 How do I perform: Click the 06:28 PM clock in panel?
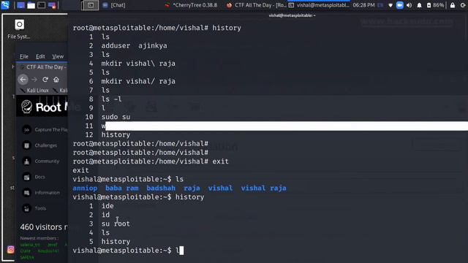(363, 5)
